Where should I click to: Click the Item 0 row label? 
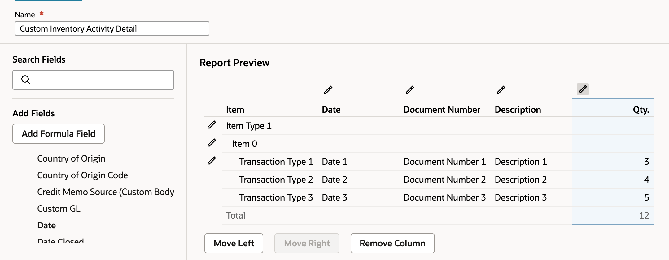click(x=245, y=144)
